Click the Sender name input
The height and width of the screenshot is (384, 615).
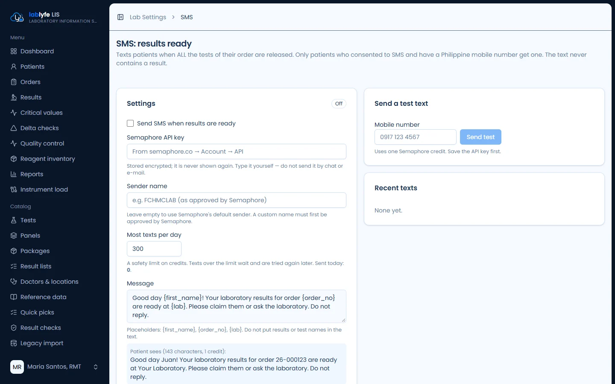point(237,200)
